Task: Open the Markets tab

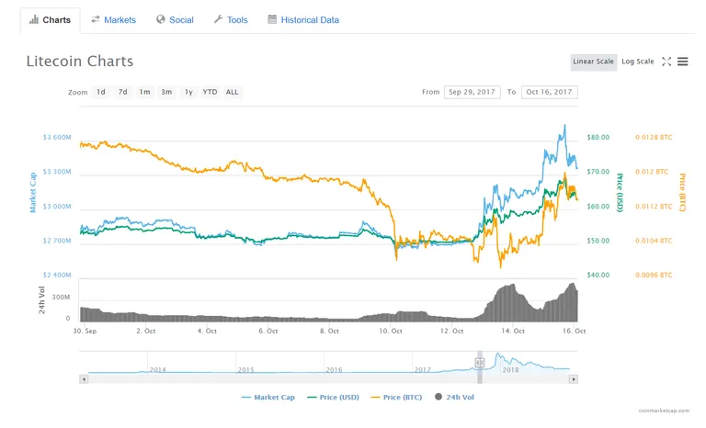Action: 113,20
